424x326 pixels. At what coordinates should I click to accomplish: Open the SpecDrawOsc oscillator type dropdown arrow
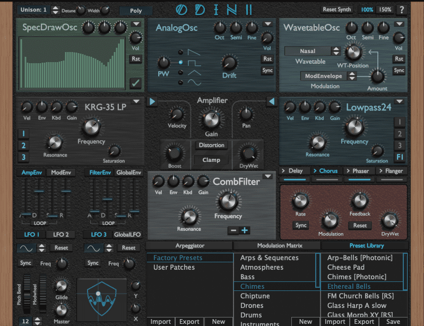coord(136,24)
